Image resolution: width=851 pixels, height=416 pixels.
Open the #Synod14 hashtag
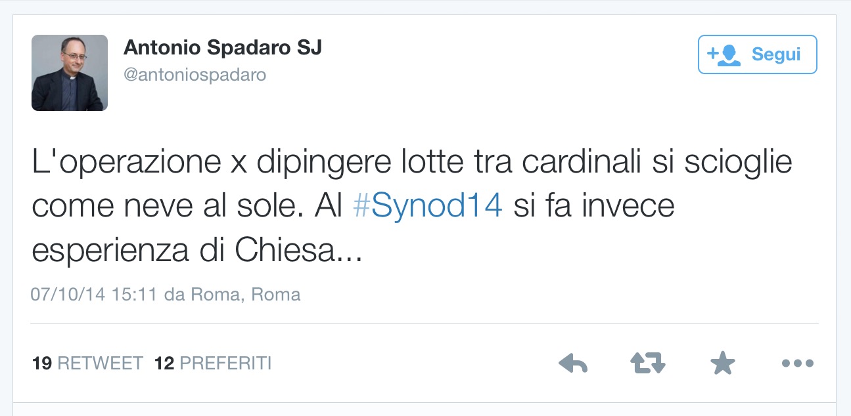click(x=428, y=207)
